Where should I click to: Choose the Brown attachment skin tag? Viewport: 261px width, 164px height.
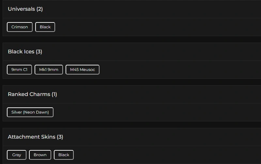[x=40, y=155]
